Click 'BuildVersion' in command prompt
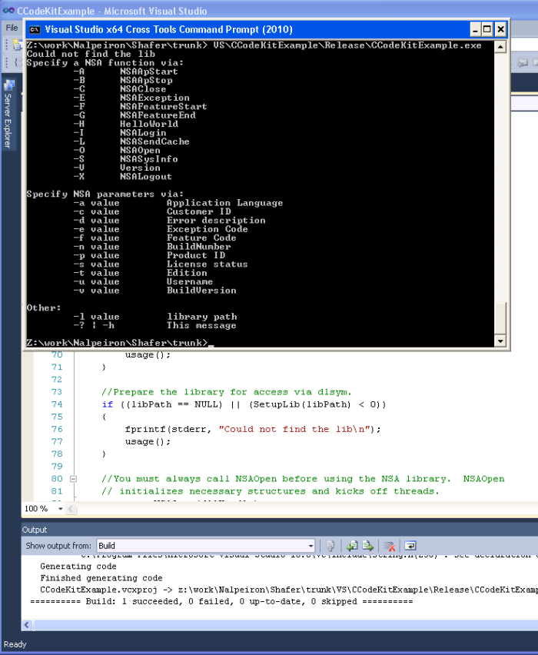 (201, 291)
